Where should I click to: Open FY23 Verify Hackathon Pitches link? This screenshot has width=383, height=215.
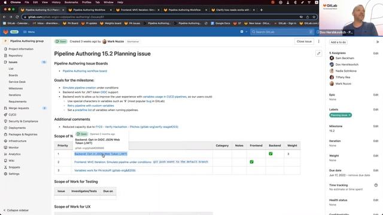coord(137,127)
